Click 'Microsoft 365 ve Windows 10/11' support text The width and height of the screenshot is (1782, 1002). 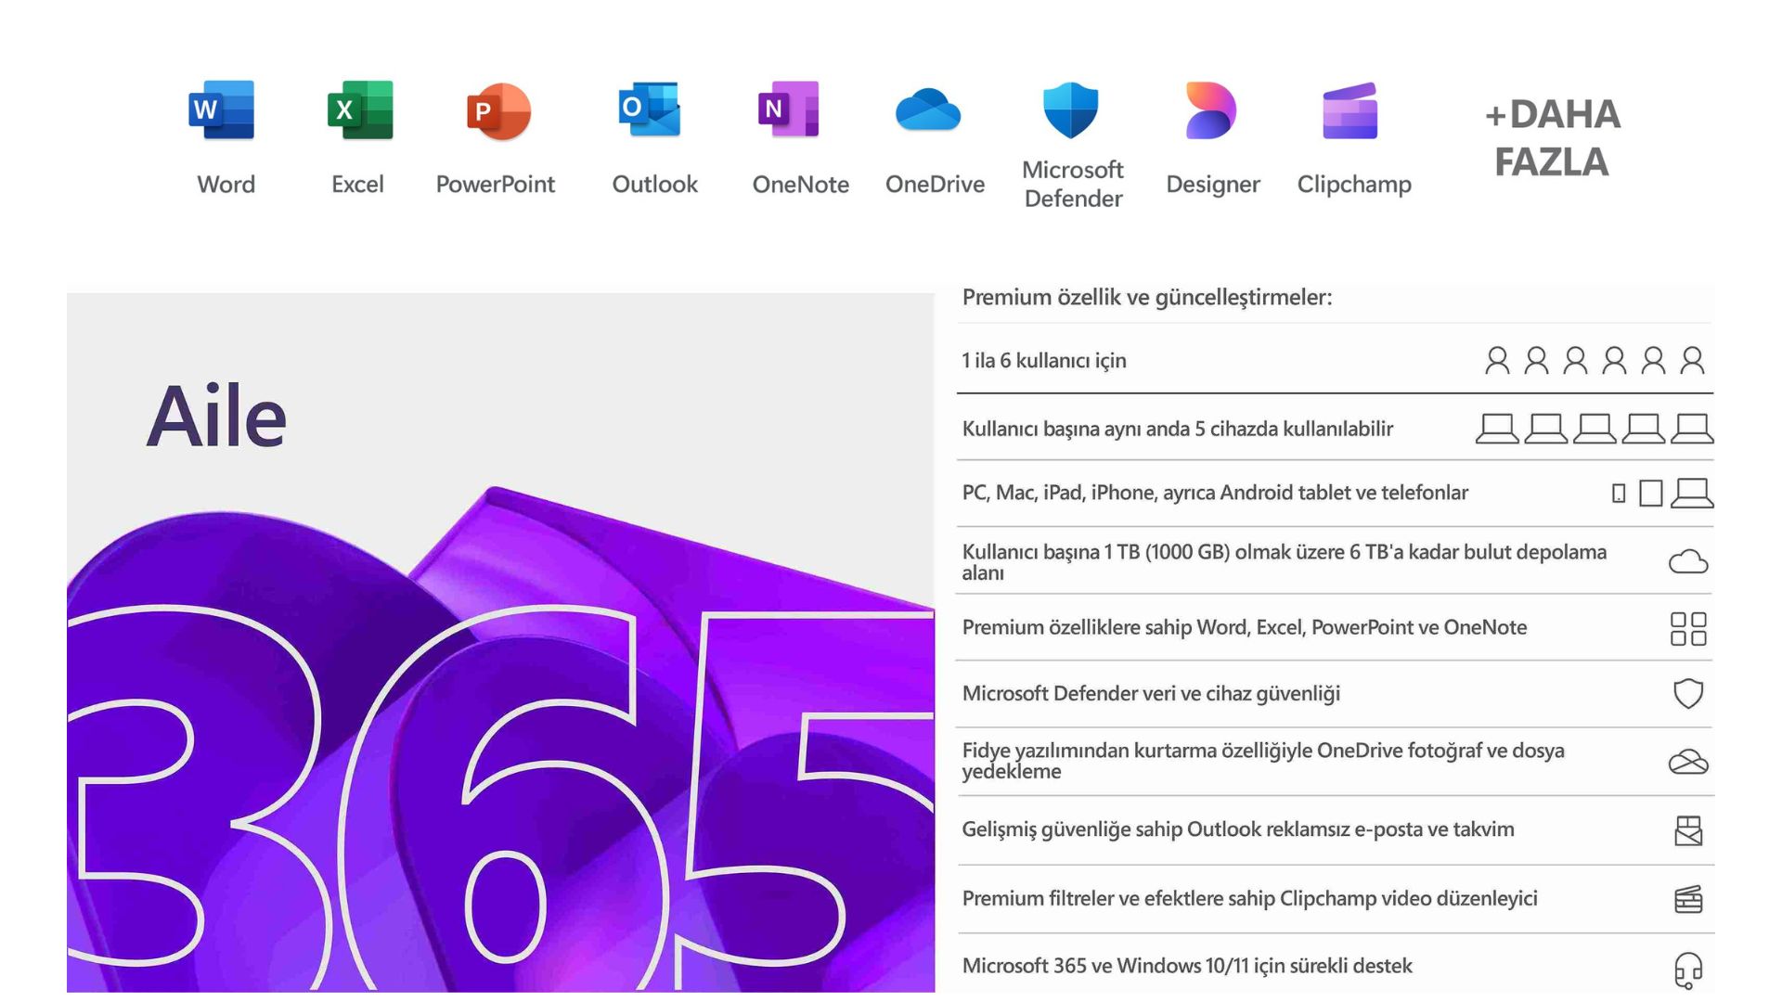click(1187, 967)
